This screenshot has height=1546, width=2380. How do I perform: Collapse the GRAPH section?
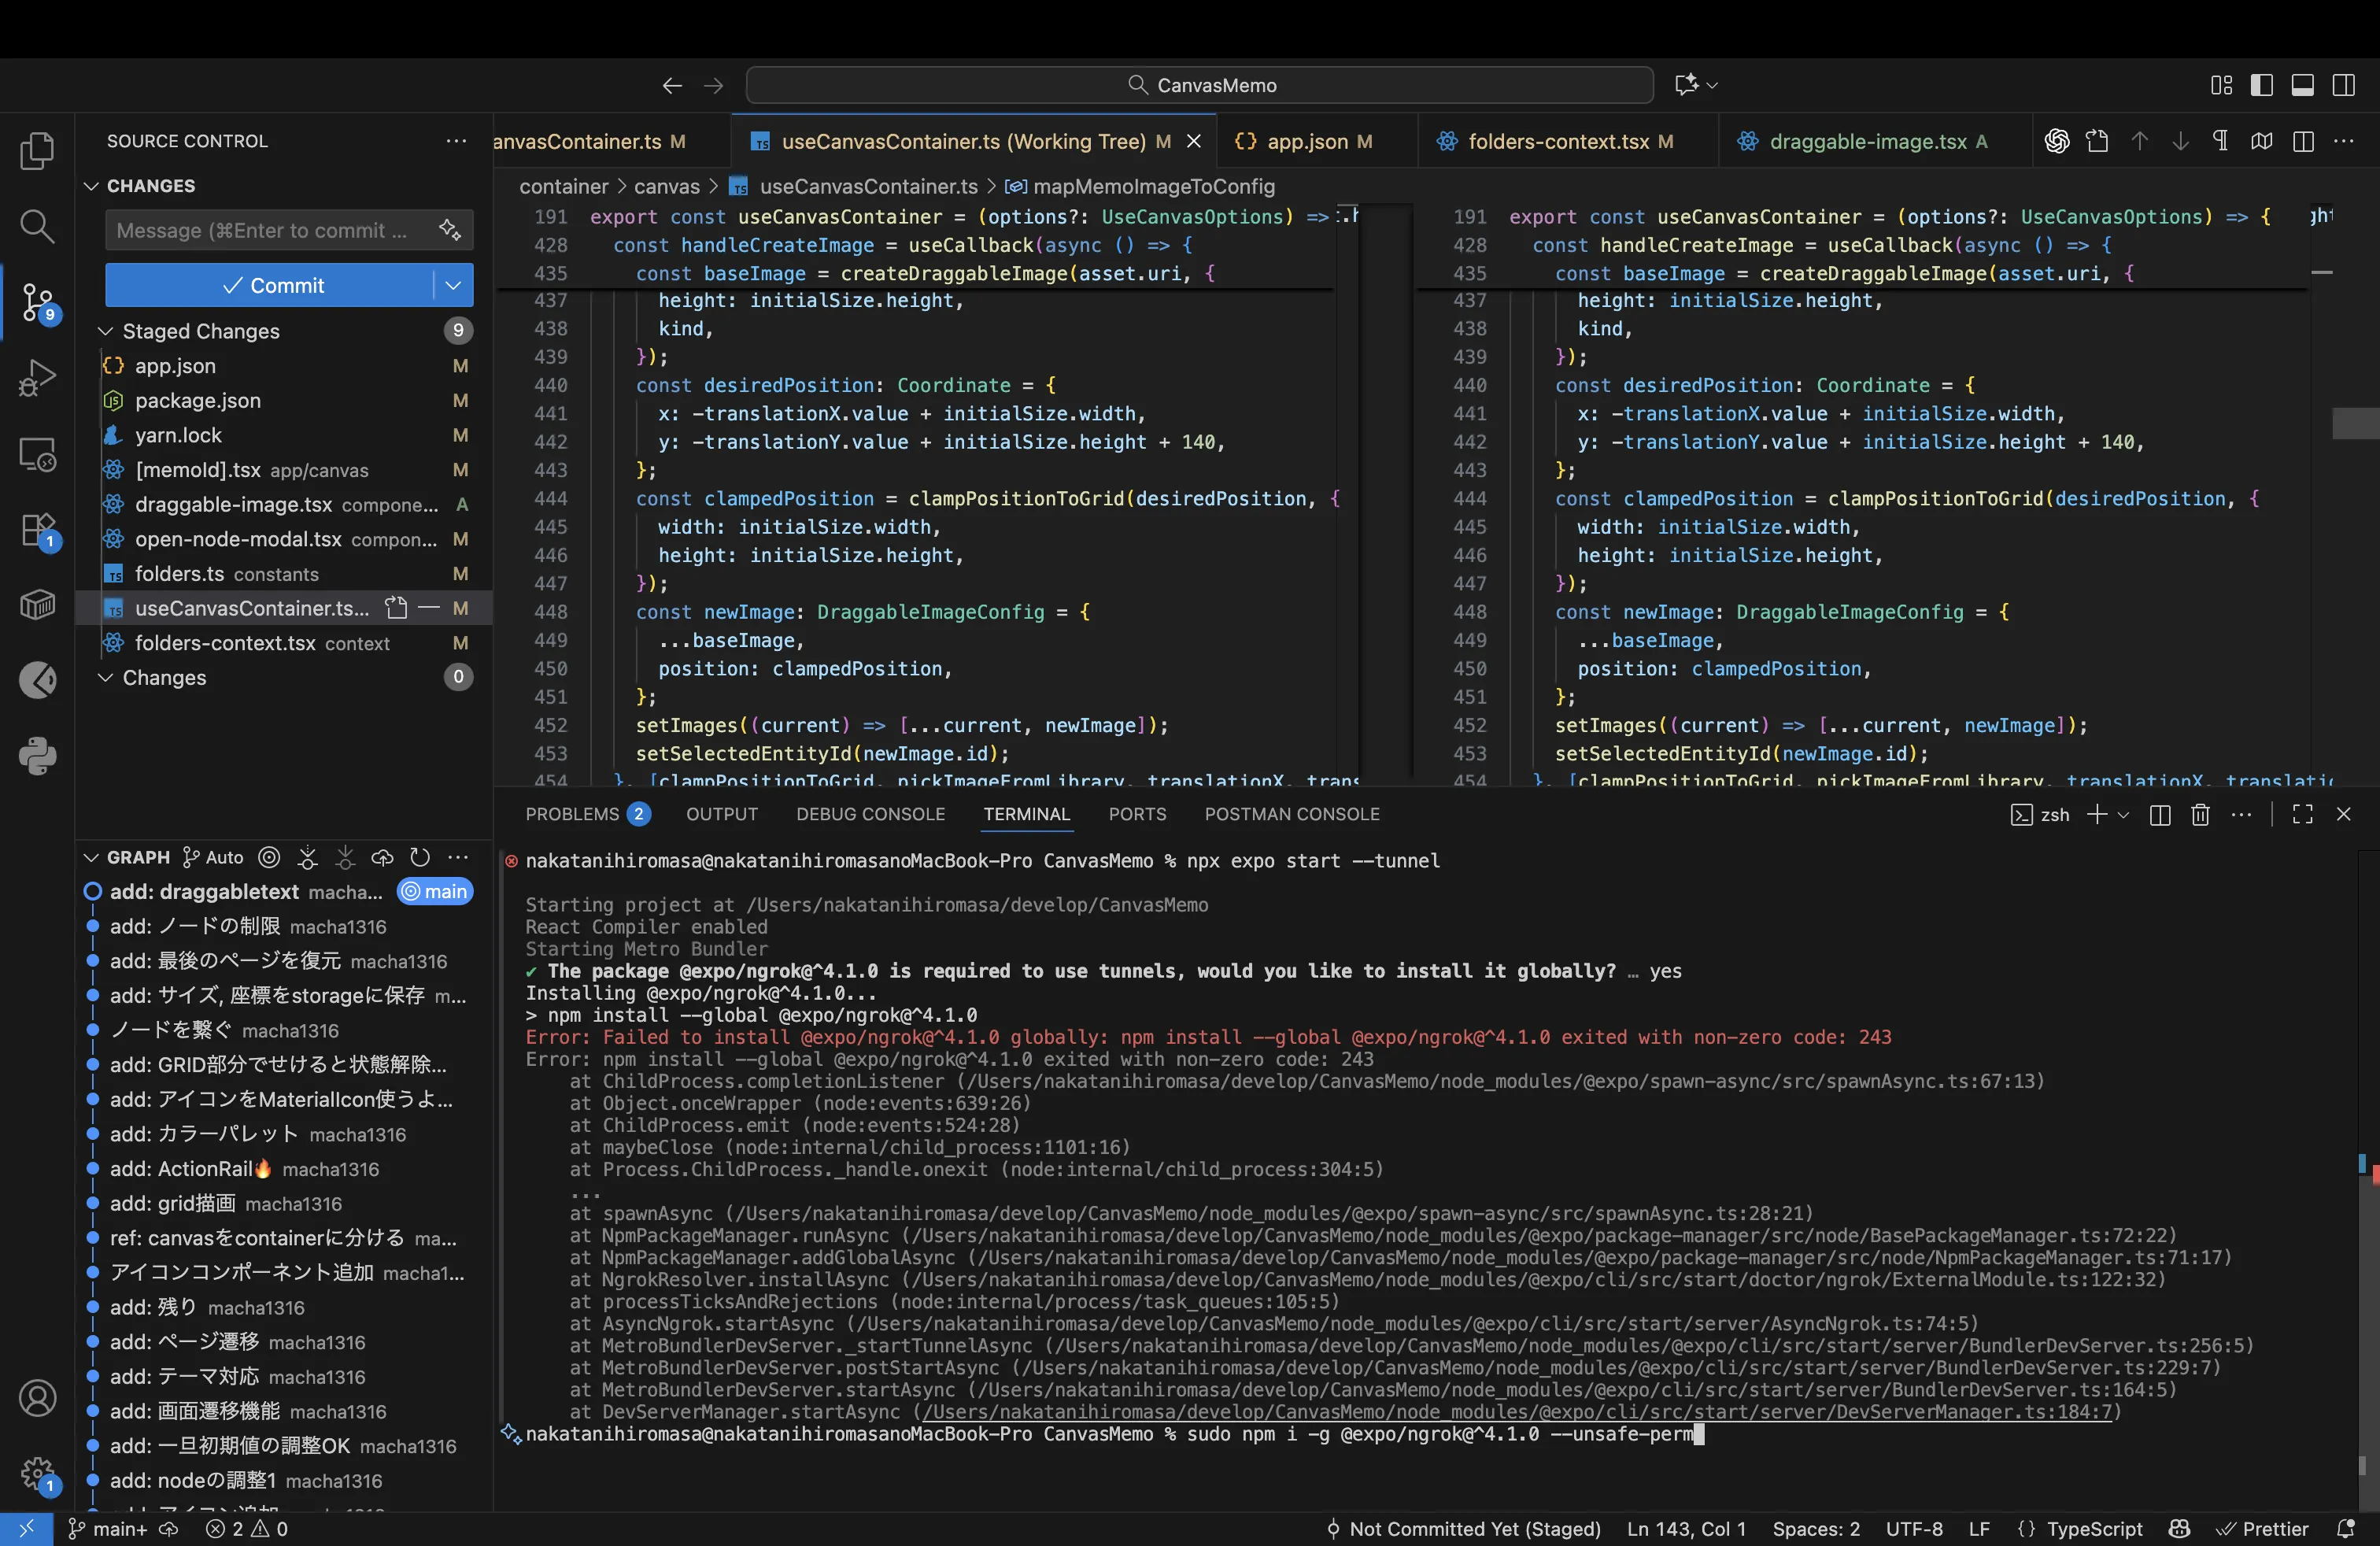[x=91, y=857]
